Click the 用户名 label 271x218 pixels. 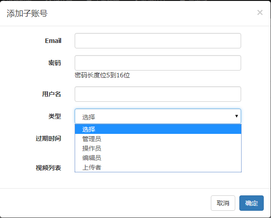pos(52,94)
